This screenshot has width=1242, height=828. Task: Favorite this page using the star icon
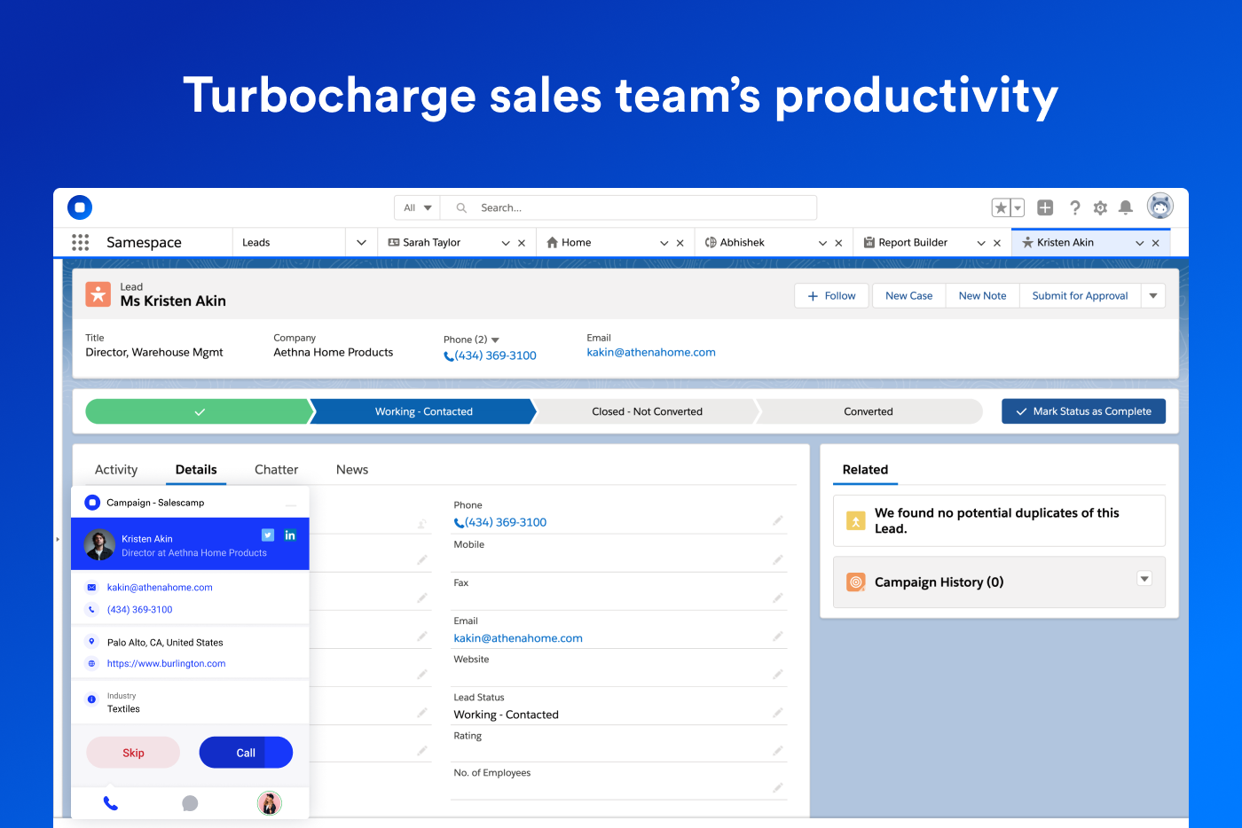pos(1002,207)
